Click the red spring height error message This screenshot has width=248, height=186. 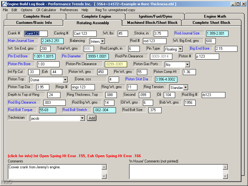point(74,156)
